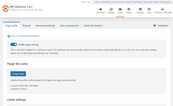Click the lifebuoy icon beside cache help link

point(9,36)
